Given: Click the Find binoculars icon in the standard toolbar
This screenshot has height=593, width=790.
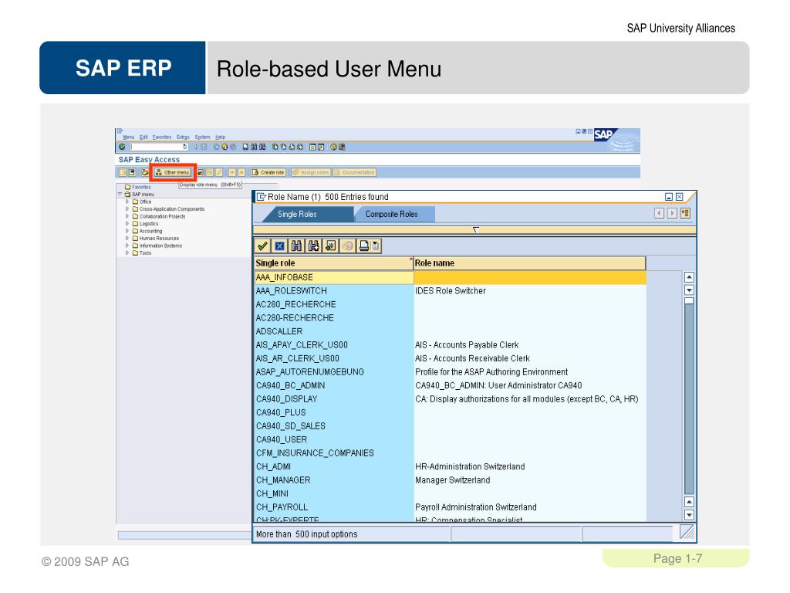Looking at the screenshot, I should tap(253, 147).
